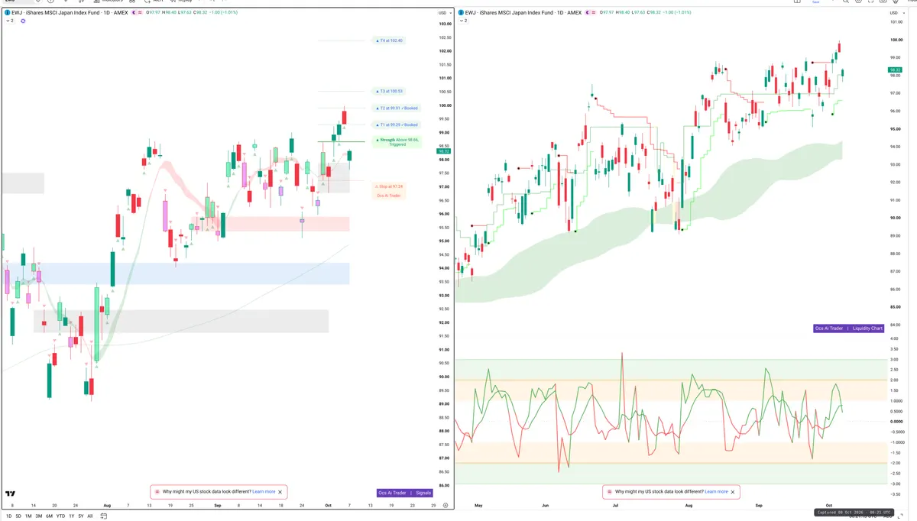This screenshot has width=917, height=521.
Task: Click the purple indicator icon beside the left chart's "2"
Action: (23, 21)
